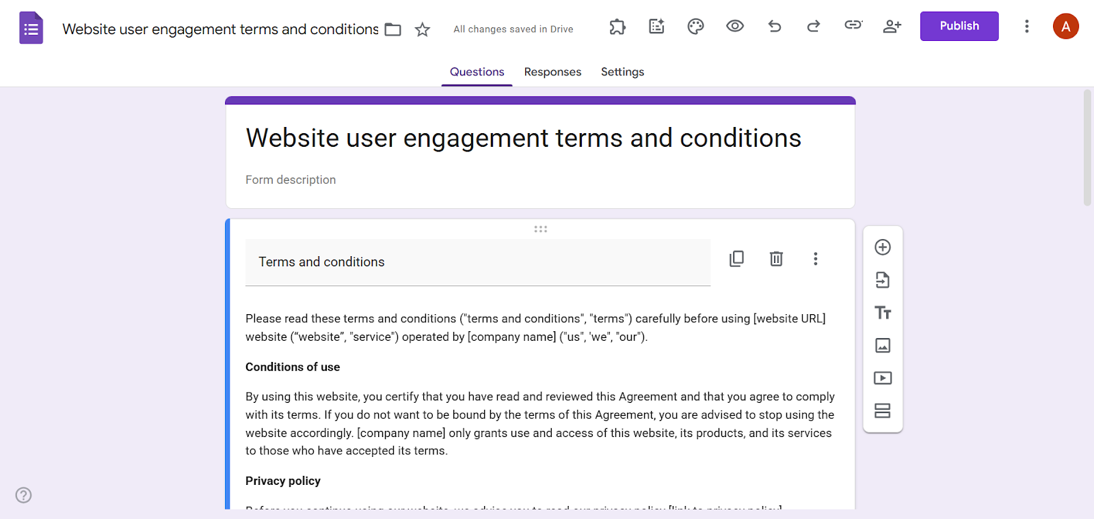Add a title and description block

[x=883, y=313]
